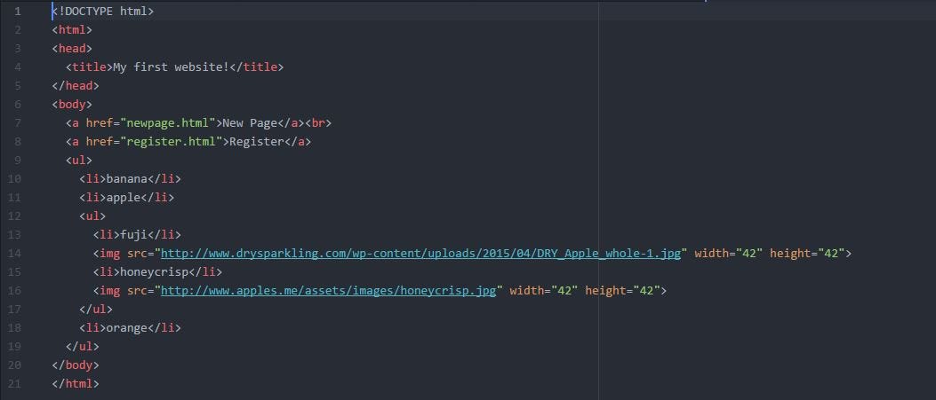Click the word 'orange' in the list item
Image resolution: width=936 pixels, height=400 pixels.
tap(126, 327)
